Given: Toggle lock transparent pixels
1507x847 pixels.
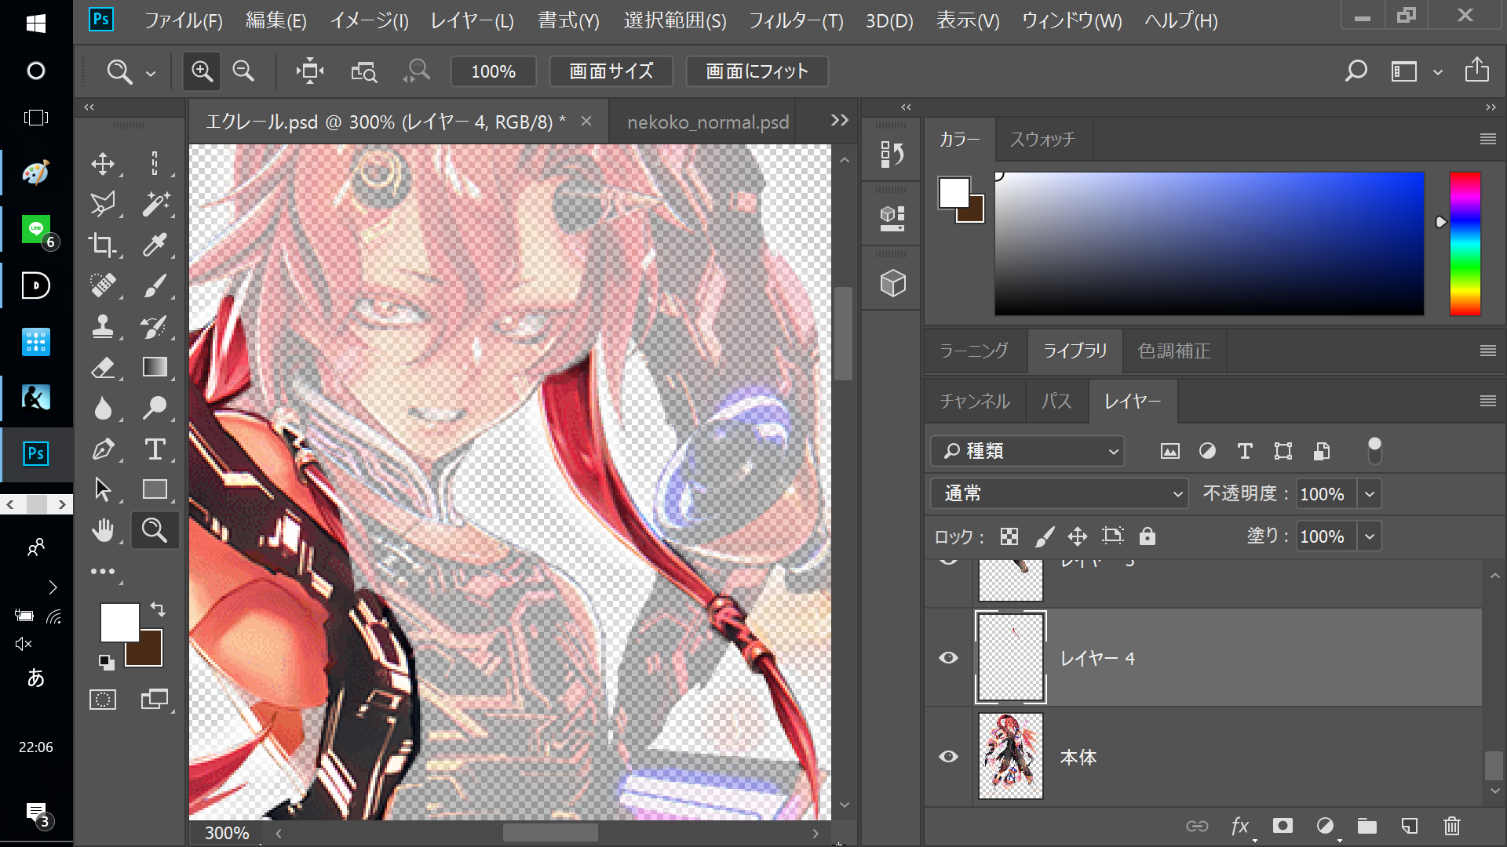Looking at the screenshot, I should (1009, 536).
